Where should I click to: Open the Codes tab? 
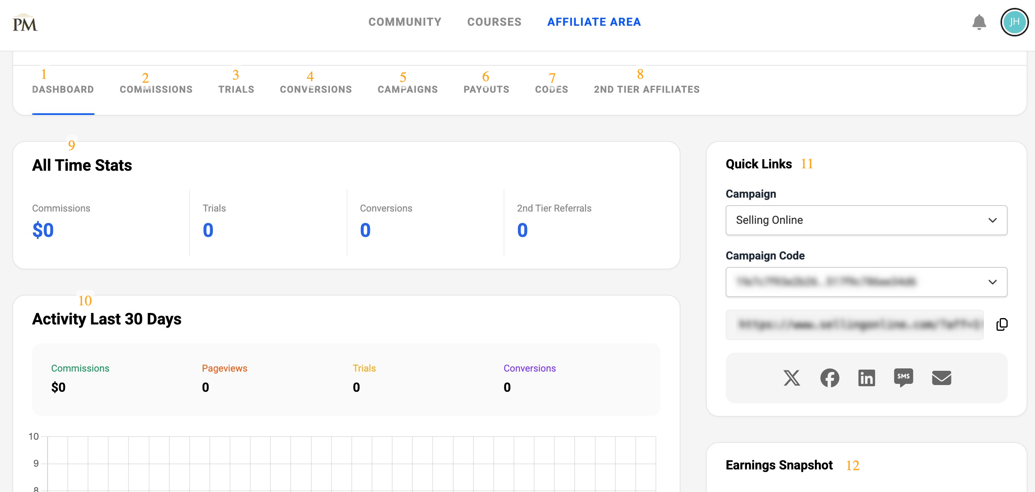tap(551, 89)
